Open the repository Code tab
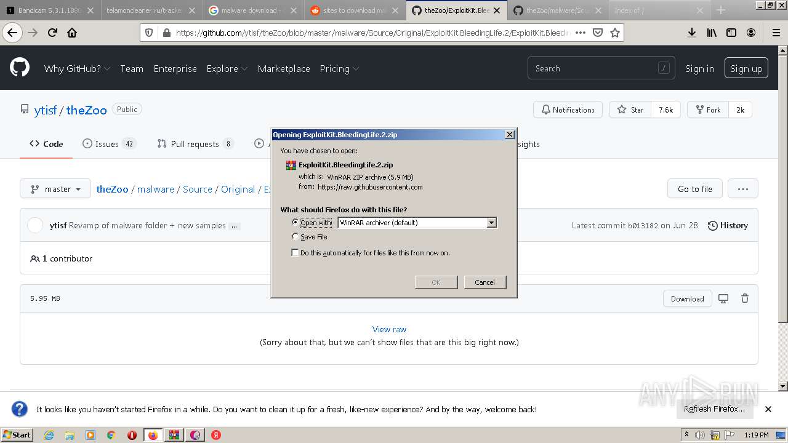The image size is (788, 443). [x=46, y=144]
